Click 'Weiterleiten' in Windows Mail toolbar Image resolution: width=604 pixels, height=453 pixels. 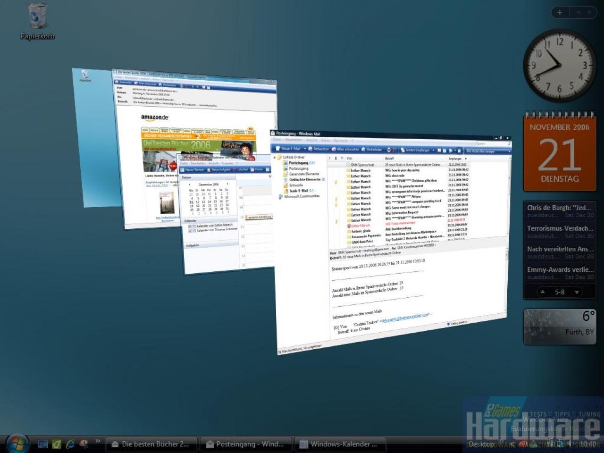(x=372, y=150)
